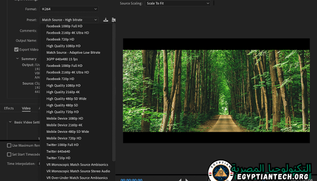317x181 pixels.
Task: Switch to the Effects tab
Action: [x=9, y=108]
